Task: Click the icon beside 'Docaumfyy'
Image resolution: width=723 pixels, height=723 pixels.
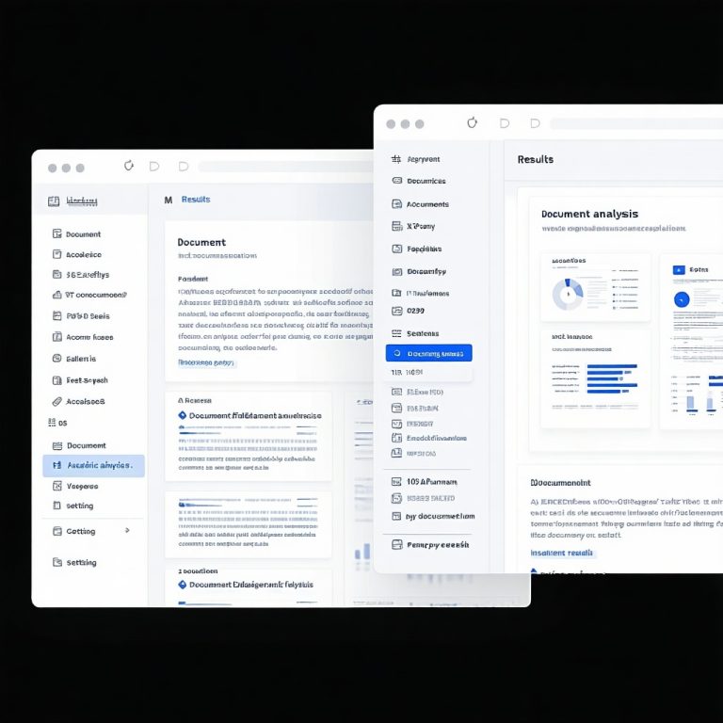Action: coord(396,271)
